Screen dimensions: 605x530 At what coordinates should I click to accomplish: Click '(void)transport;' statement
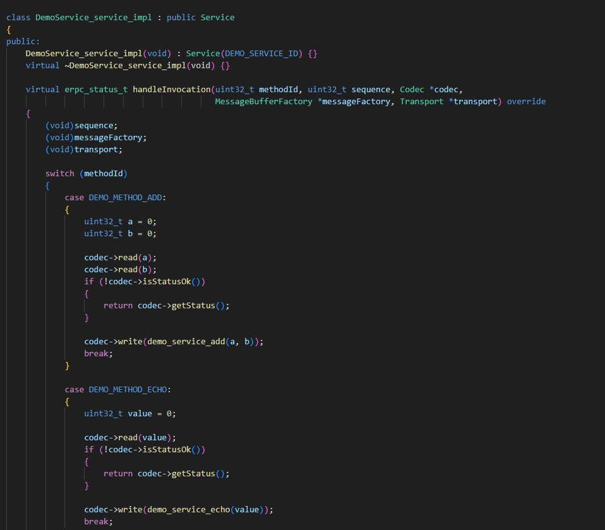point(84,149)
